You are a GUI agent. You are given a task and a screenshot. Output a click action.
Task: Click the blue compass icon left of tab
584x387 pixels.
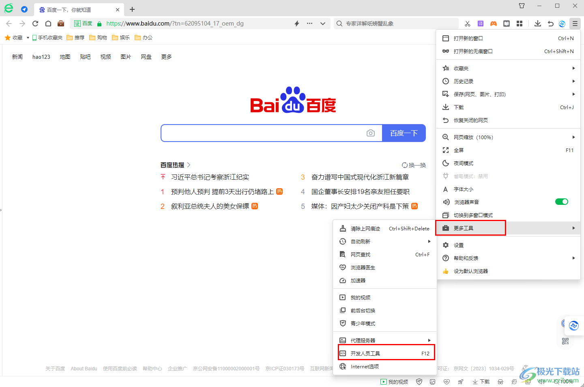tap(24, 9)
